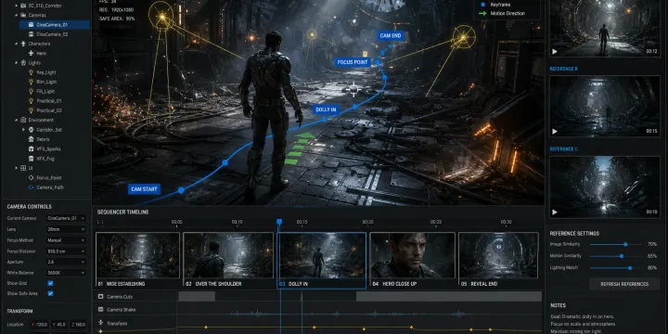Open the Aperture dropdown

tap(66, 262)
